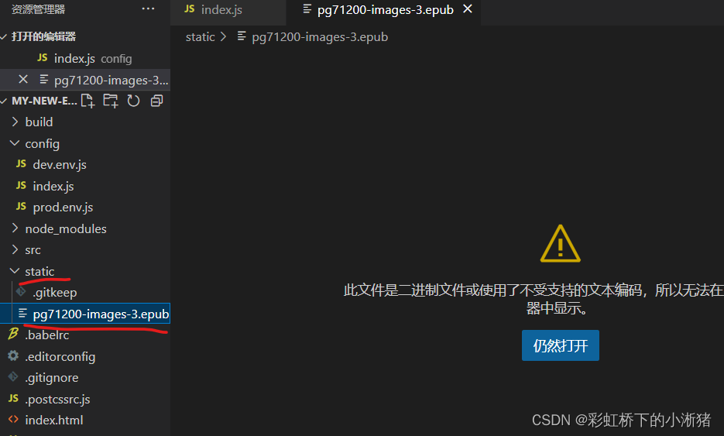Refresh the explorer with the refresh icon
Viewport: 724px width, 436px height.
[133, 101]
